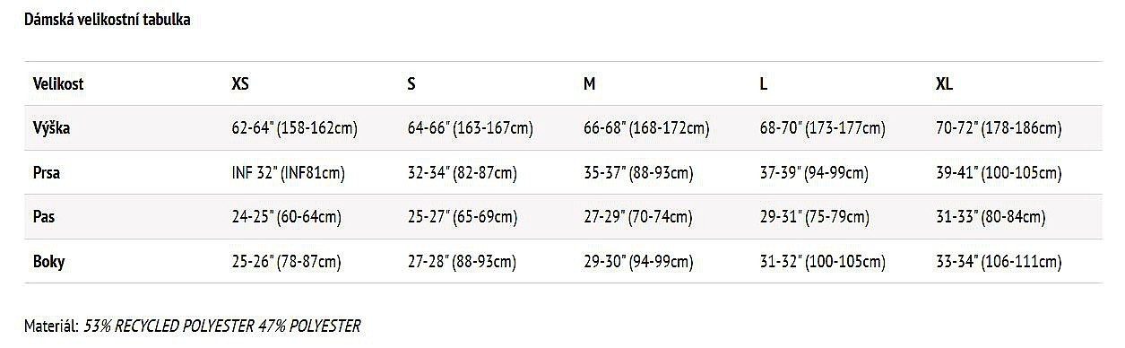This screenshot has height=348, width=1125.
Task: Click the M size column header
Action: [589, 83]
